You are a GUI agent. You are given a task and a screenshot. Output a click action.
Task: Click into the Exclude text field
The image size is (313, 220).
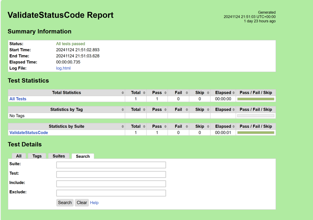(x=111, y=193)
